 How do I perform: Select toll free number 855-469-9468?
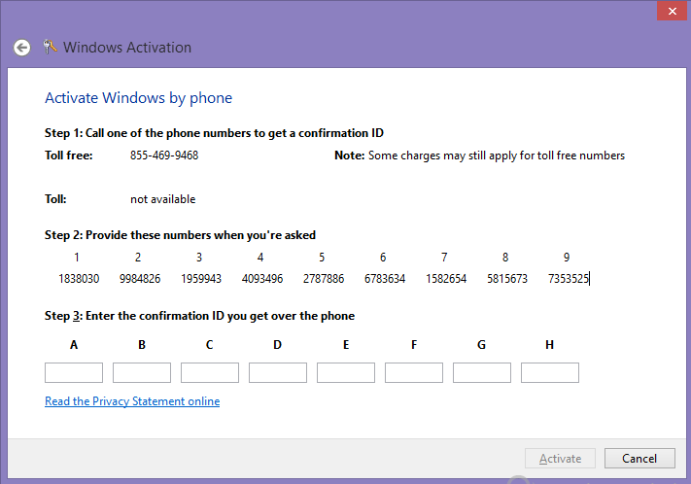(x=164, y=156)
